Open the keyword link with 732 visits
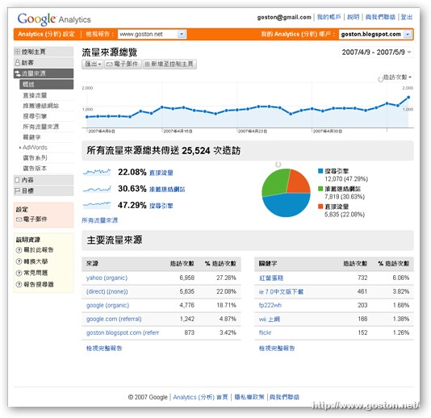This screenshot has width=431, height=418. tap(271, 278)
